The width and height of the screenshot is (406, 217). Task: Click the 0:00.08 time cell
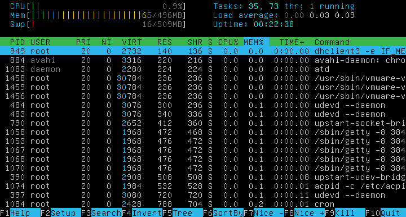[x=292, y=177]
